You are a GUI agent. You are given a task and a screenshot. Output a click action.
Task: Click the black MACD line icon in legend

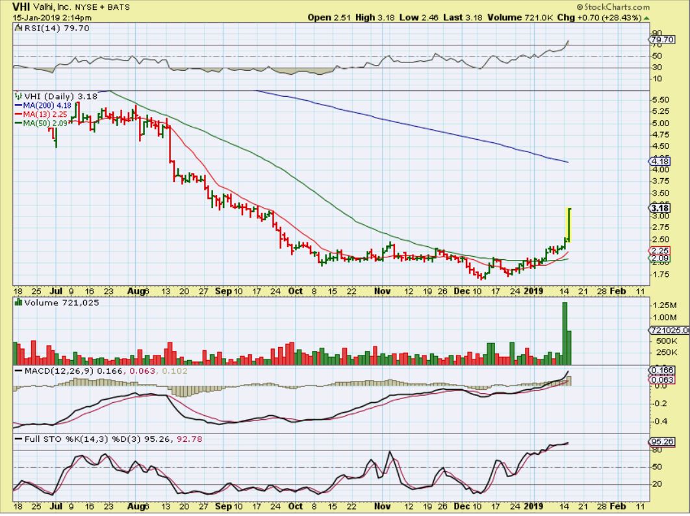(x=18, y=370)
